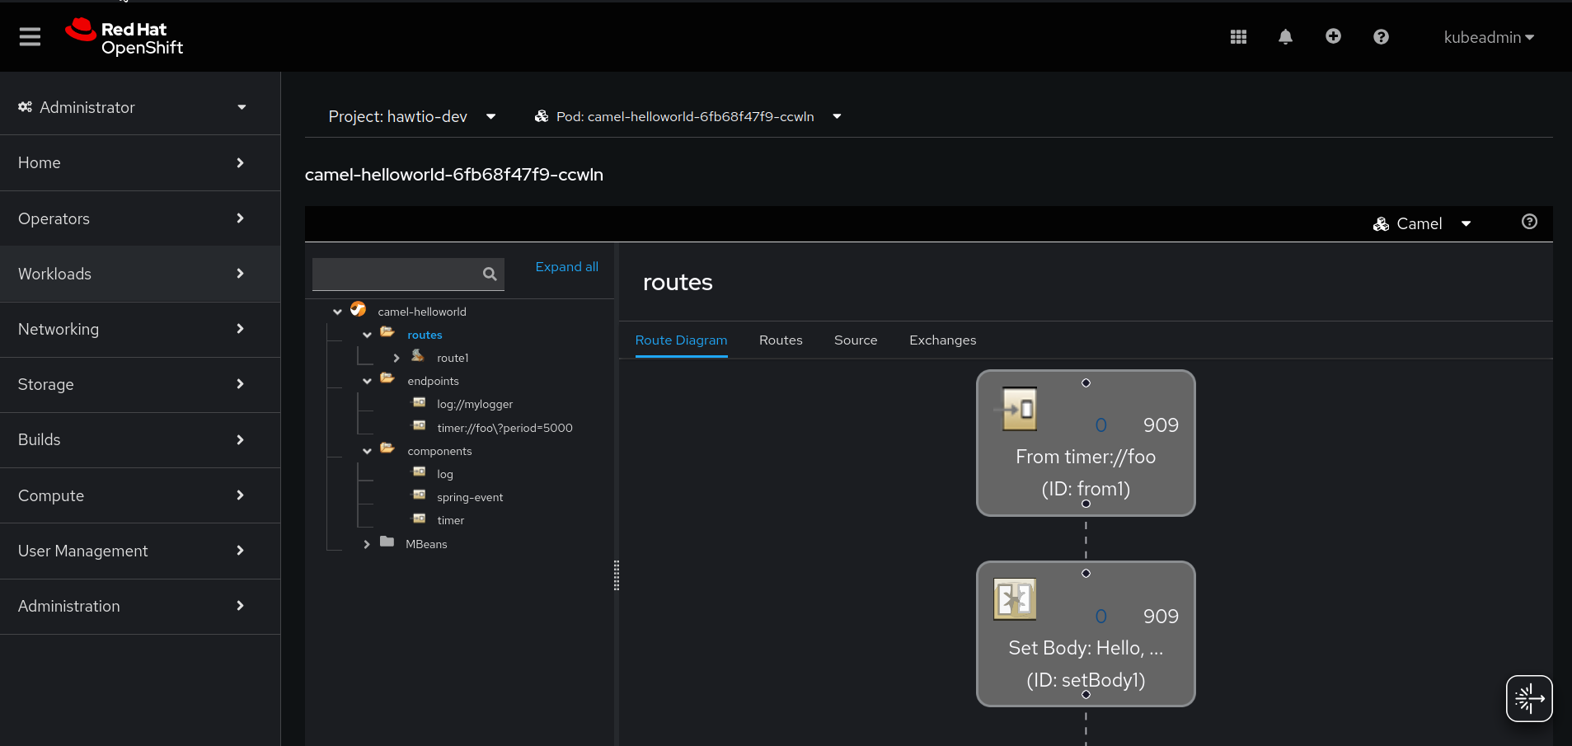The width and height of the screenshot is (1572, 746).
Task: Collapse the camel-helloworld tree node
Action: tap(337, 312)
